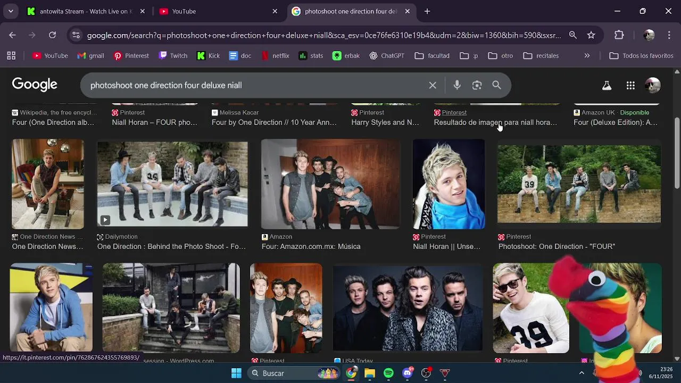Expand the facultad bookmark folder

coord(432,56)
